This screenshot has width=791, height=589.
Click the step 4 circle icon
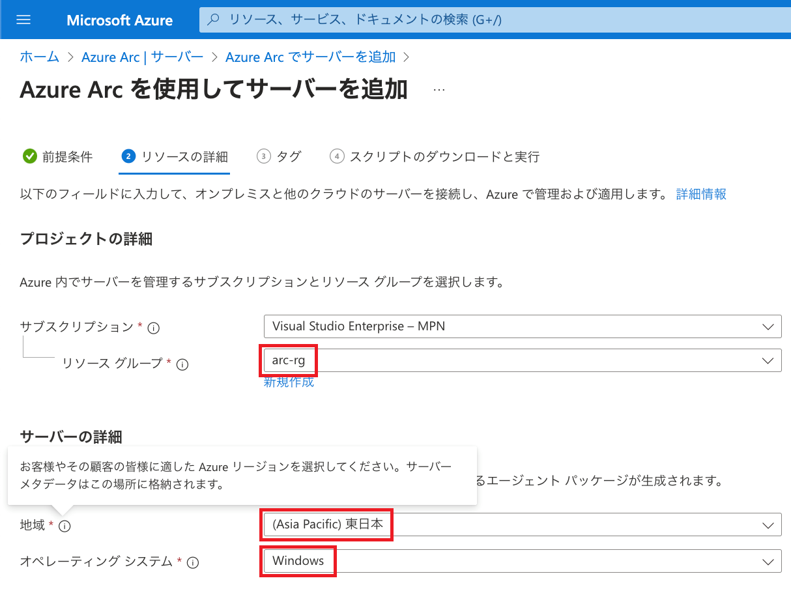tap(337, 156)
